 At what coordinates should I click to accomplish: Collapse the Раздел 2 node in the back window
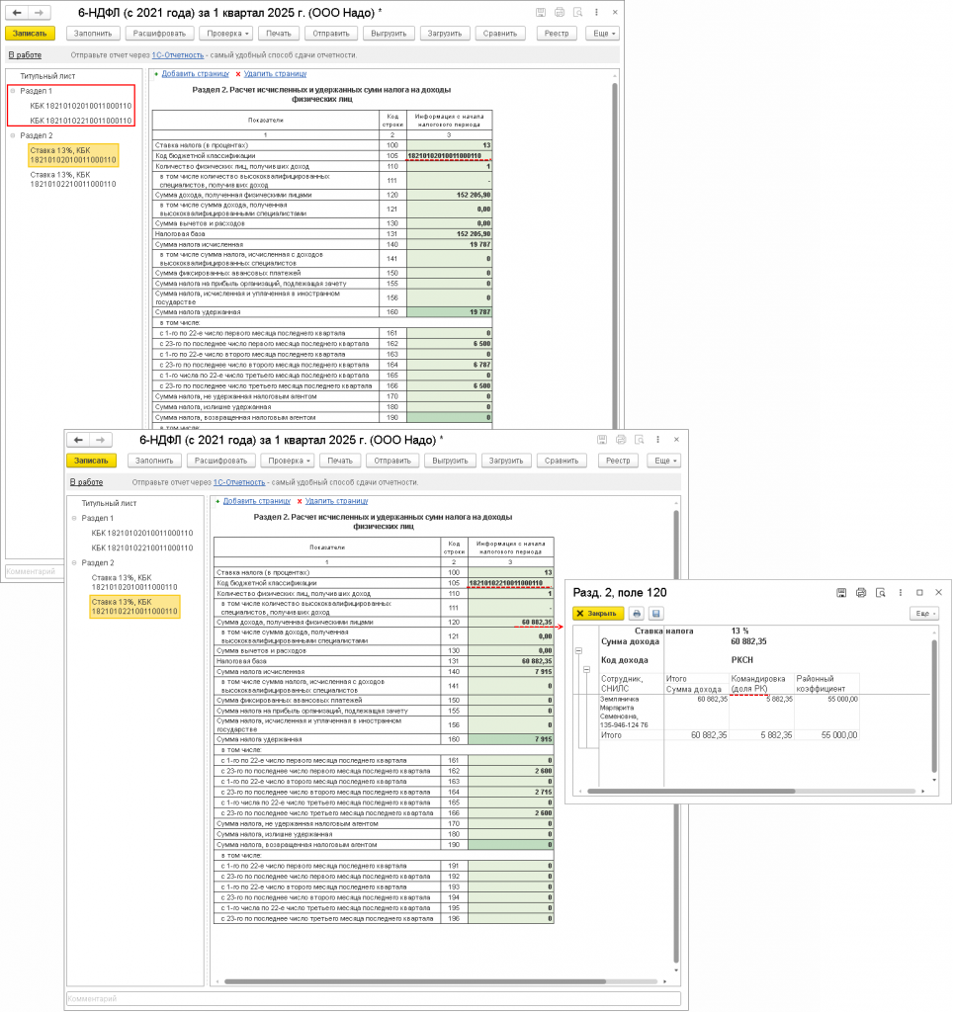(13, 135)
